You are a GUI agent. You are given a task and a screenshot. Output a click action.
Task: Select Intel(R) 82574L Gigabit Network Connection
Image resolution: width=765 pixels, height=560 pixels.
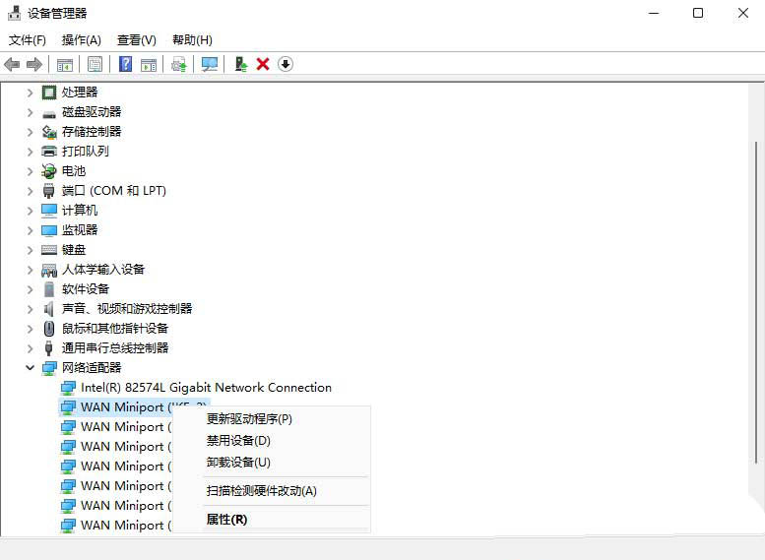tap(206, 388)
